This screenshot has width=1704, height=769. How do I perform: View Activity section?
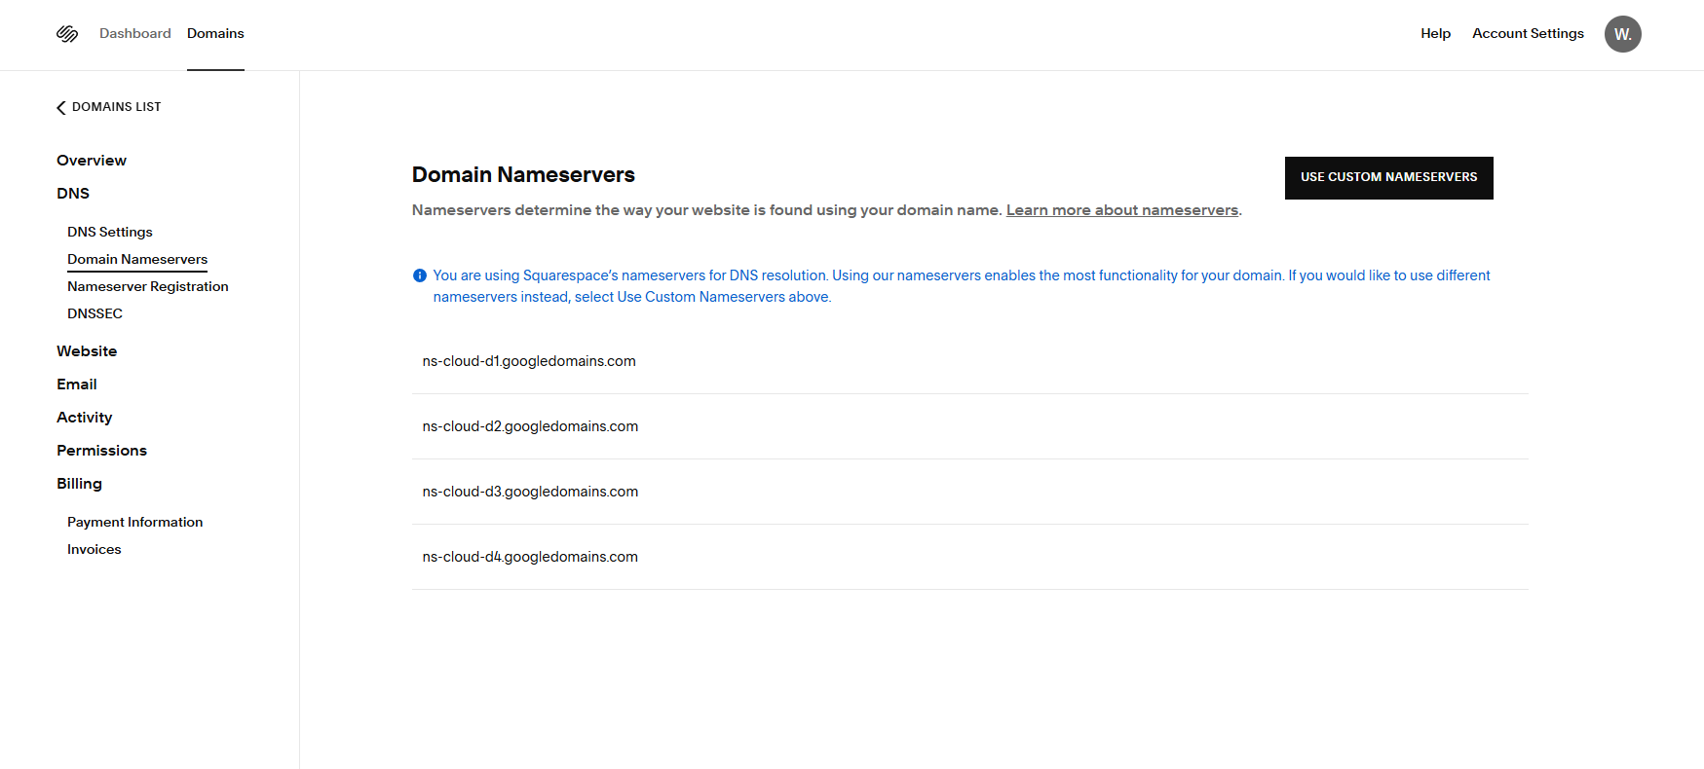tap(85, 418)
